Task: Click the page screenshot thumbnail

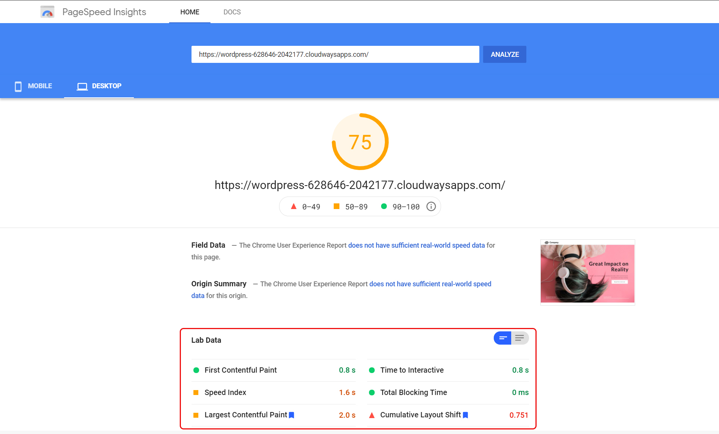Action: point(587,272)
